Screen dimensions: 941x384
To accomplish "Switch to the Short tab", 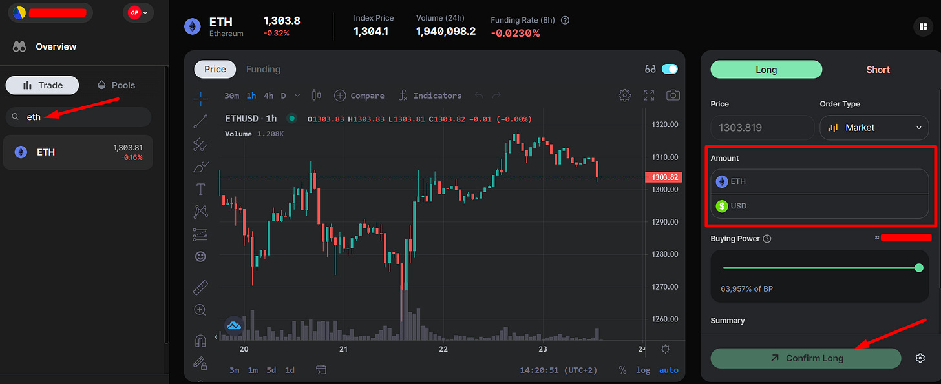I will point(878,69).
